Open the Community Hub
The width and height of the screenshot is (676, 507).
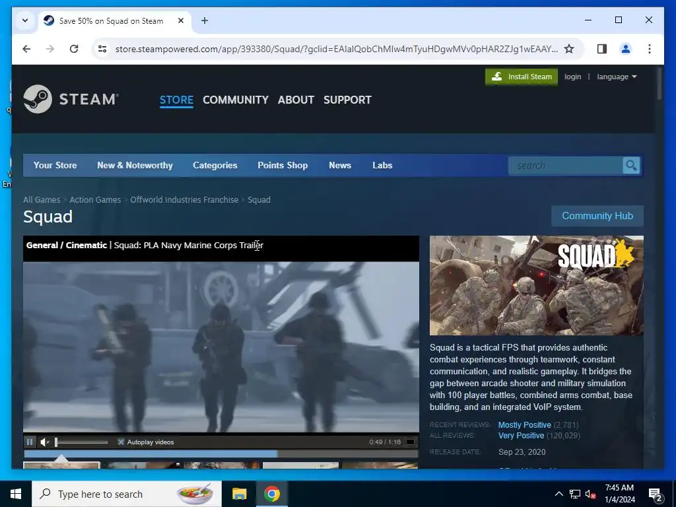pyautogui.click(x=597, y=216)
